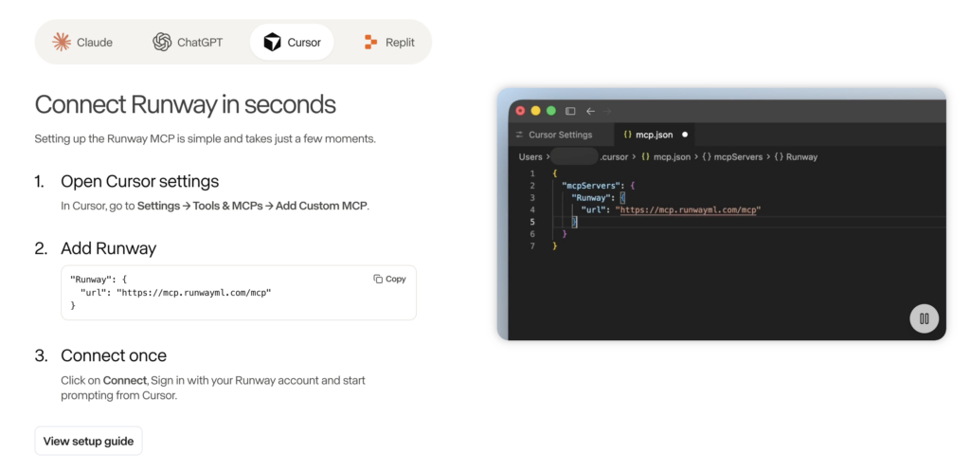This screenshot has height=471, width=970.
Task: Select the mcp.json editor tab
Action: tap(656, 135)
